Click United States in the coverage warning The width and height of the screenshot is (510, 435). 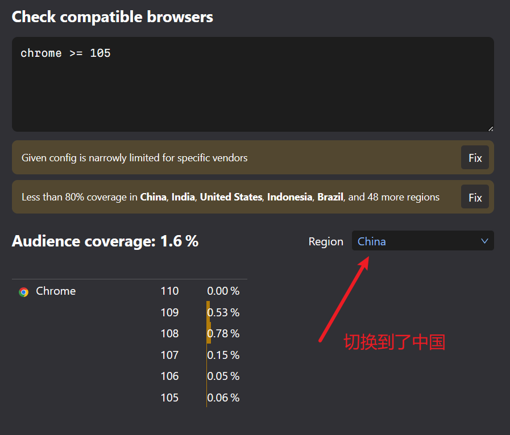point(231,197)
